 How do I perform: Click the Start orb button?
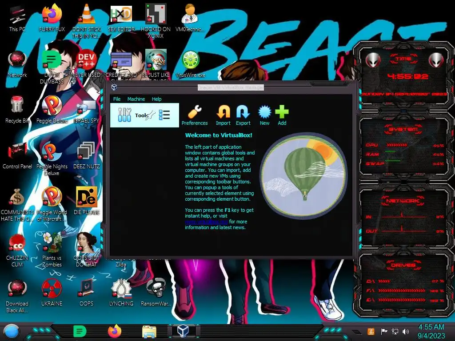(11, 331)
